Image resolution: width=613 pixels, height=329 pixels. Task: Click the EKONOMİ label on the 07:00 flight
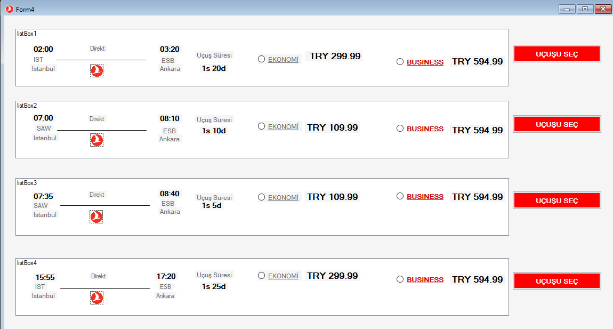[x=283, y=126]
